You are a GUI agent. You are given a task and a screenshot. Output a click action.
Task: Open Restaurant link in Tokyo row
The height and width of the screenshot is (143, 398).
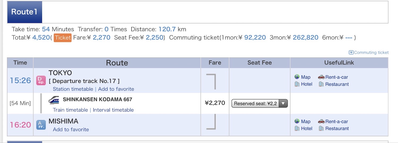pyautogui.click(x=337, y=84)
